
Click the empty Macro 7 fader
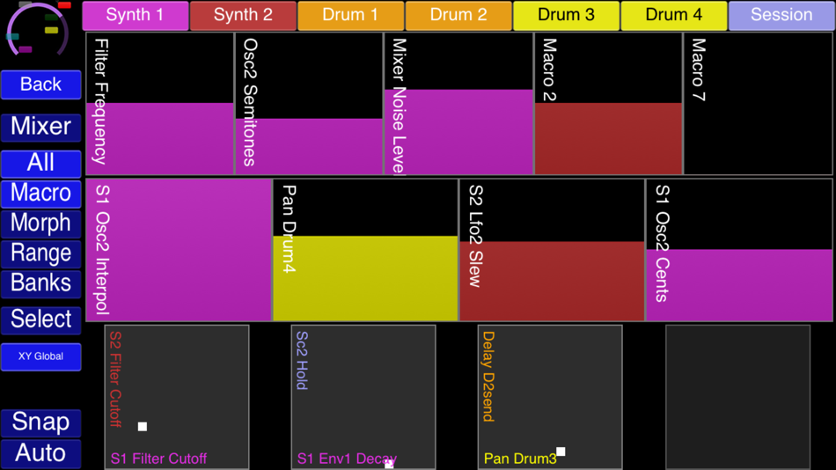[758, 104]
